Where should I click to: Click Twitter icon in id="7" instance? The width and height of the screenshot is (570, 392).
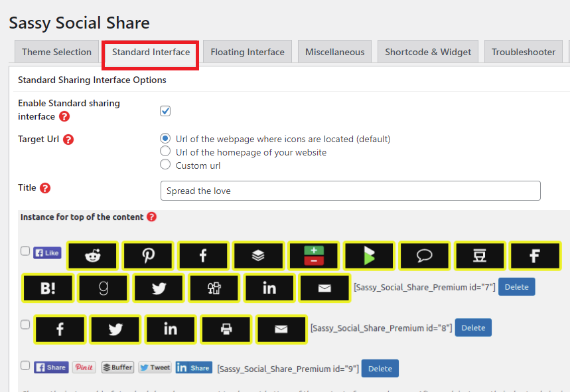pyautogui.click(x=159, y=288)
